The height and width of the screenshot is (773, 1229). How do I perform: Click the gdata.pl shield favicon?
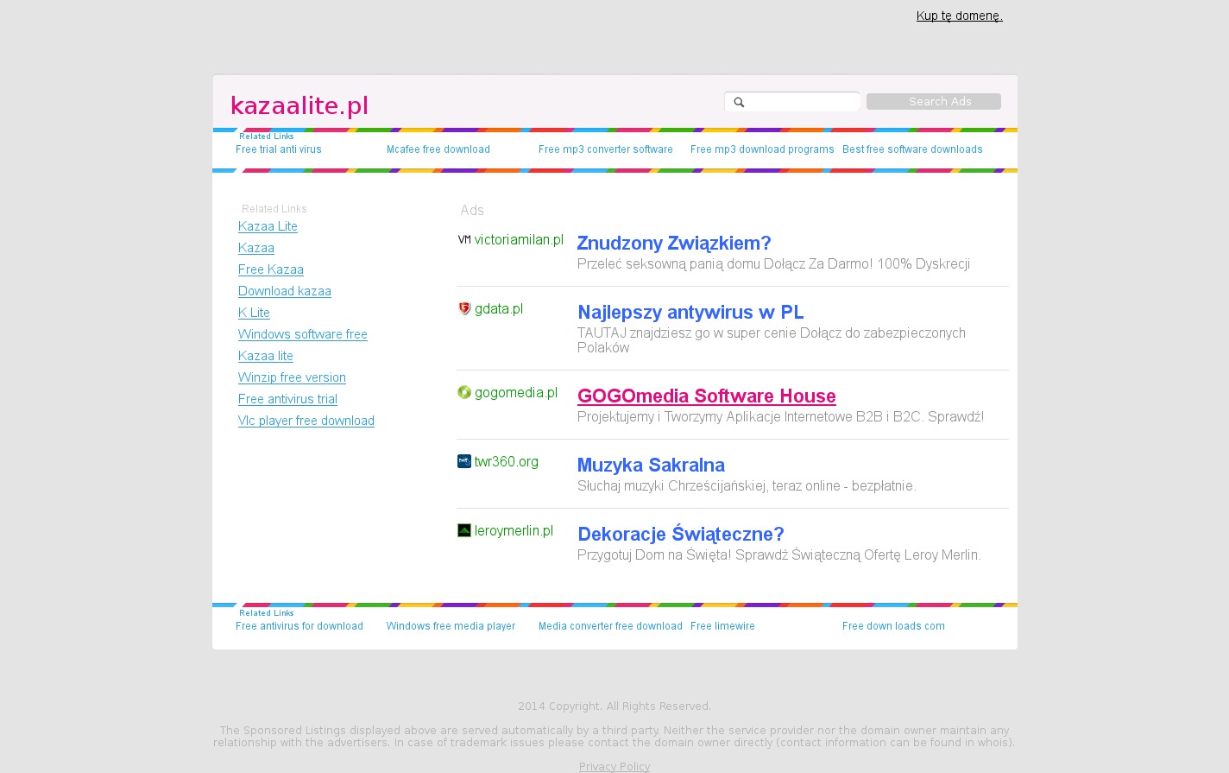click(464, 309)
